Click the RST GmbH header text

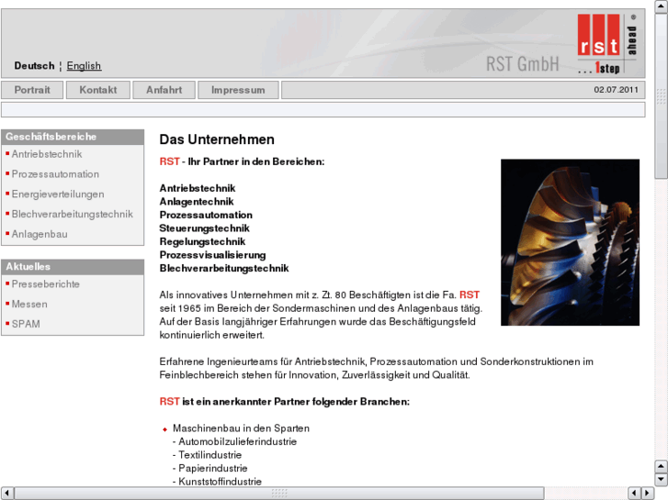tap(522, 64)
